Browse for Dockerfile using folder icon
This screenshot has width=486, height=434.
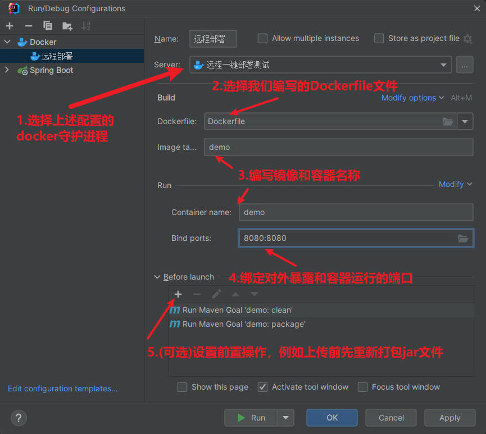pyautogui.click(x=448, y=121)
